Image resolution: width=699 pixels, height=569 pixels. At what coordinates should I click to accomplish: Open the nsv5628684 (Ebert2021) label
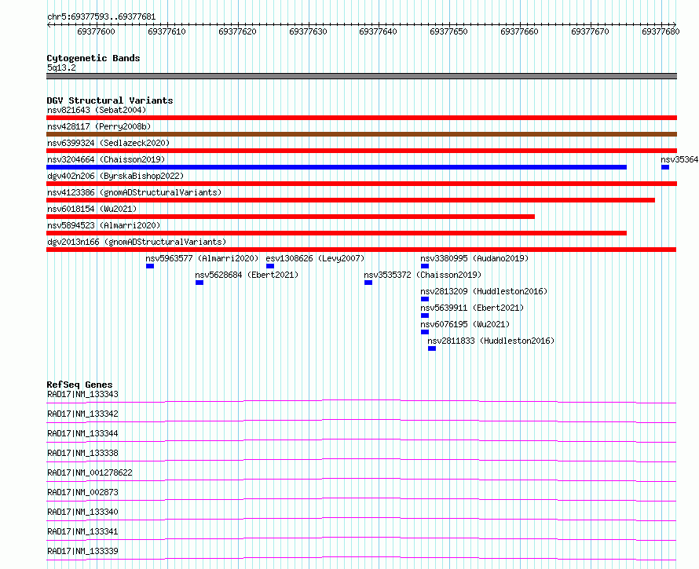tap(247, 275)
